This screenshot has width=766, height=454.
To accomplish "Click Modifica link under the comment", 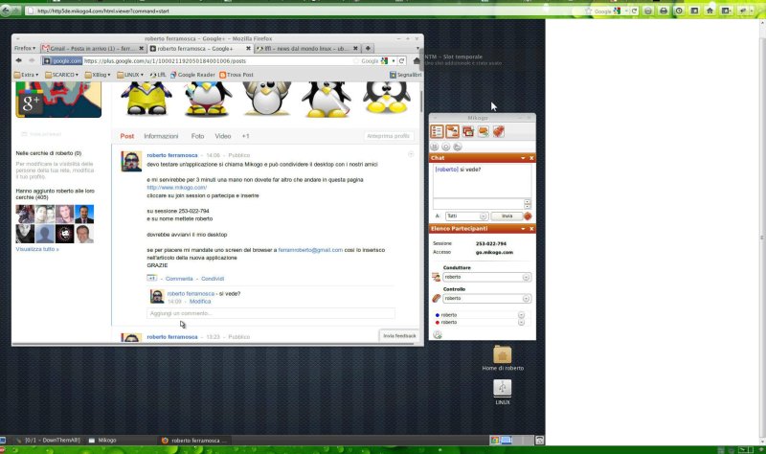I will pos(200,302).
